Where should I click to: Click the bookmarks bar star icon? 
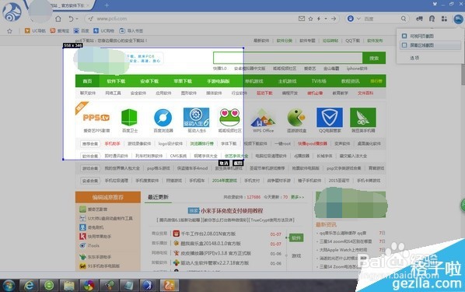pyautogui.click(x=9, y=30)
